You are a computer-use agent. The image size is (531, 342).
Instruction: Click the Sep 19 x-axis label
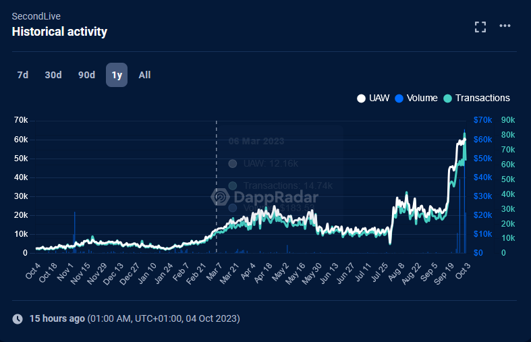click(x=444, y=274)
